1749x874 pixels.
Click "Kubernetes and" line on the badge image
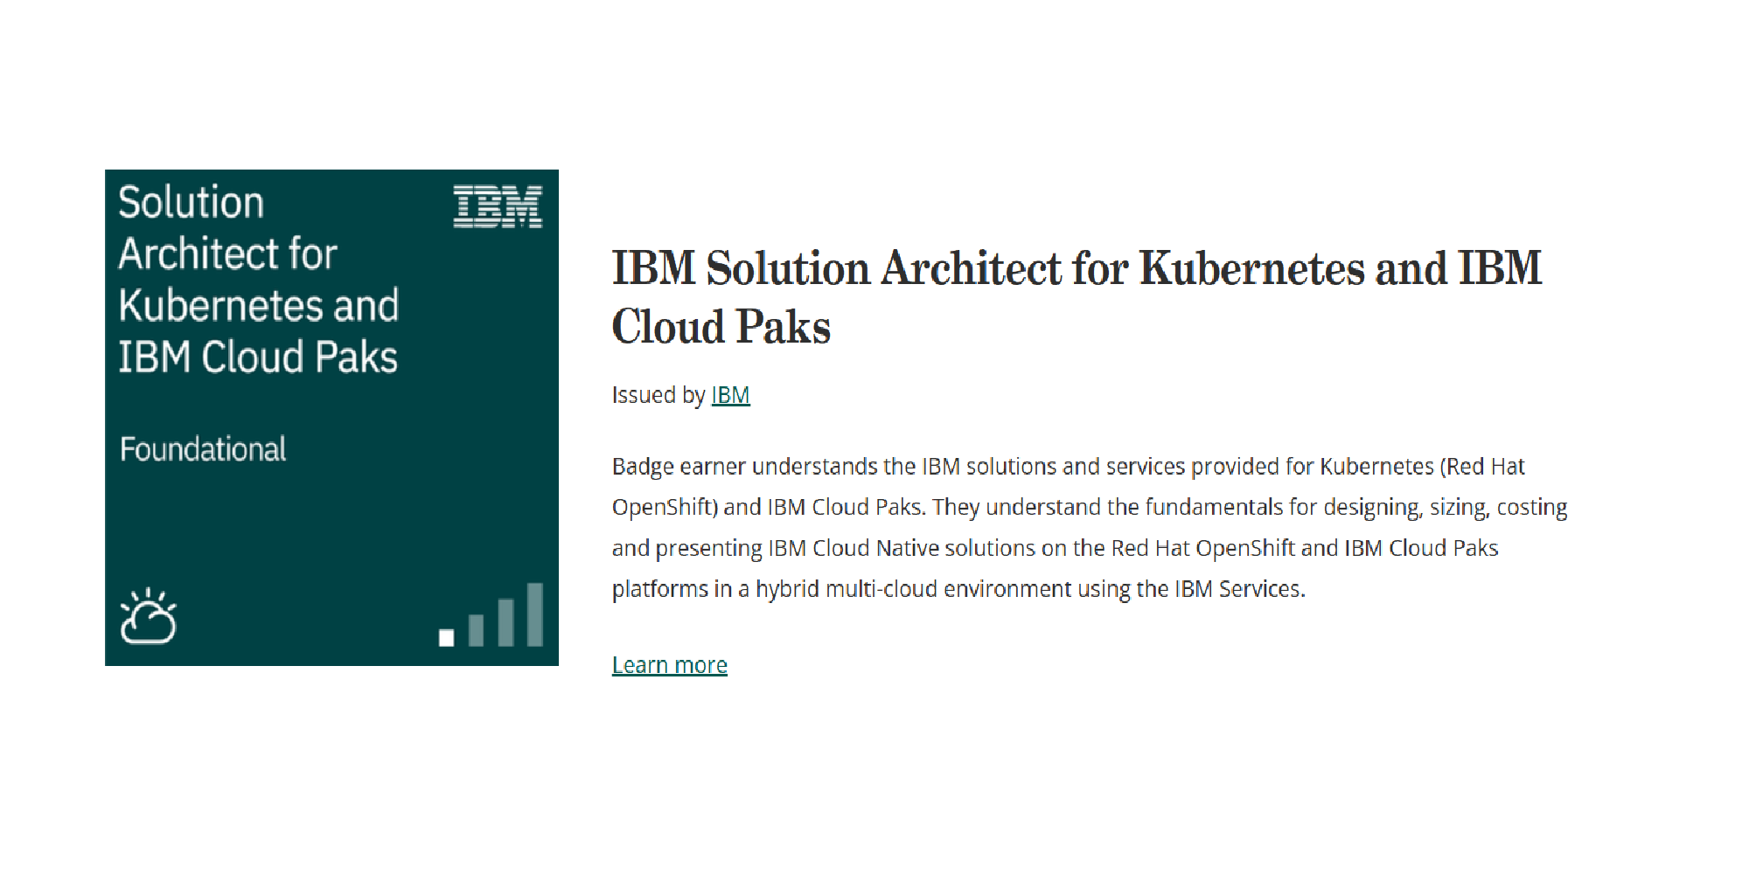pyautogui.click(x=259, y=306)
